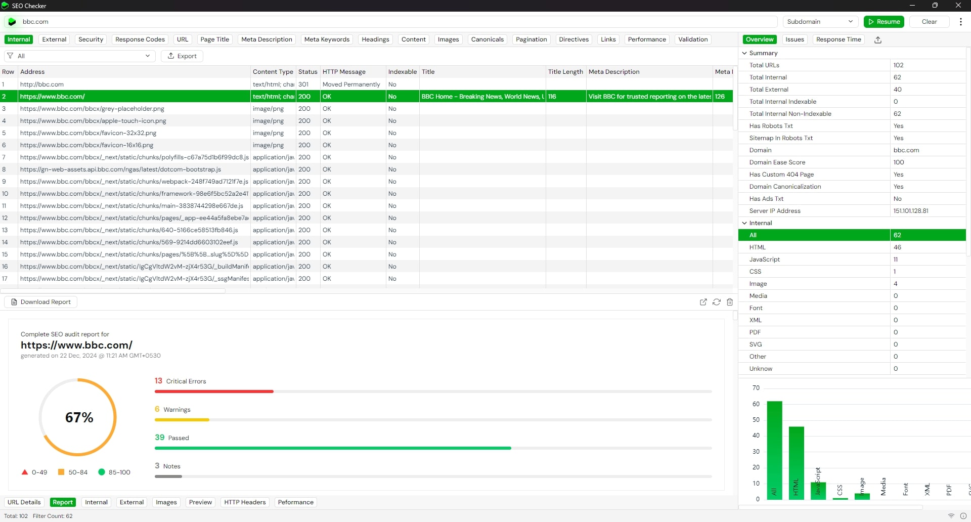
Task: Refresh the SEO audit report icon
Action: pyautogui.click(x=717, y=302)
